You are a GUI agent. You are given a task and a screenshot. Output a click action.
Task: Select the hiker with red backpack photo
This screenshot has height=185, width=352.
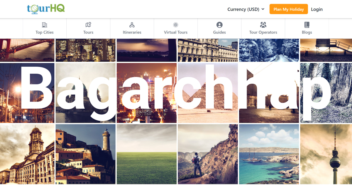[x=208, y=154]
